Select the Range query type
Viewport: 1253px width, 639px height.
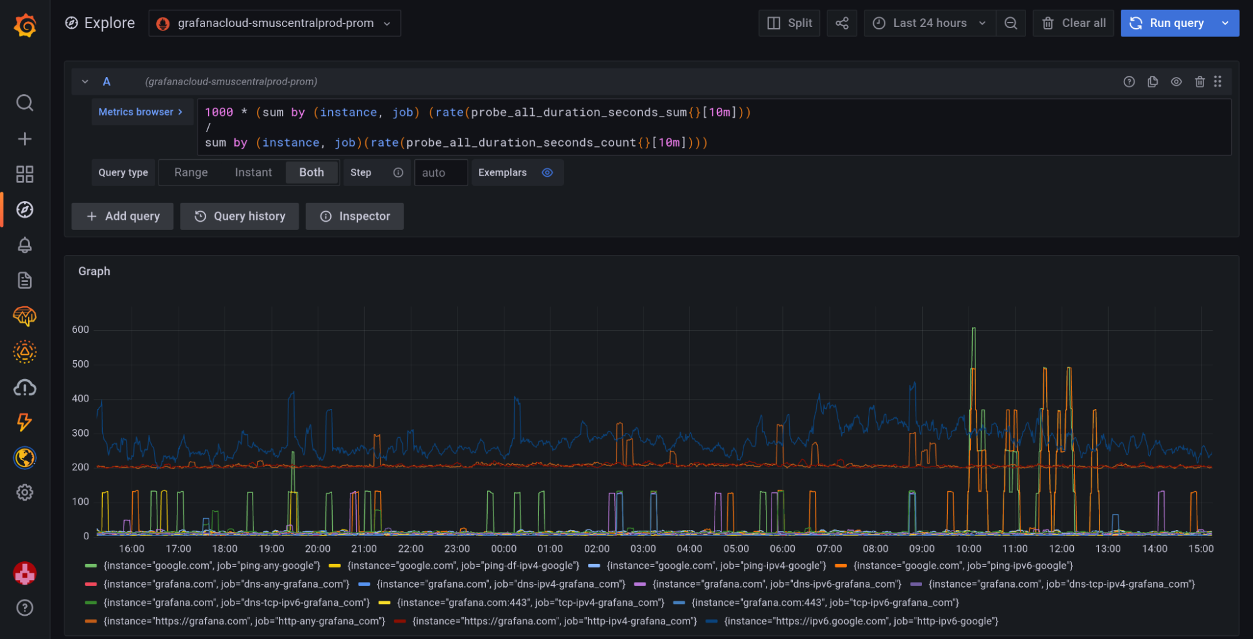pos(191,172)
